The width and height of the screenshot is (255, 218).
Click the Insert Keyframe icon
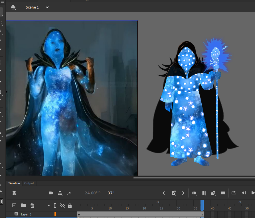174,193
